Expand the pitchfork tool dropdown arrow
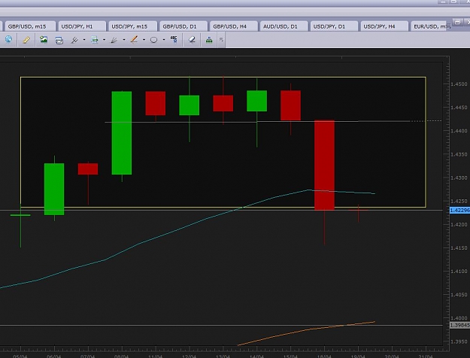This screenshot has width=470, height=358. coord(84,40)
